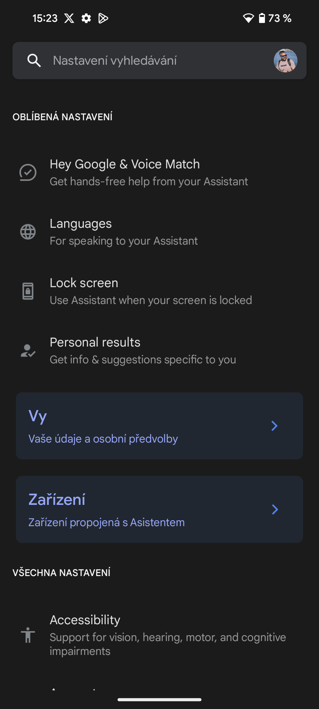This screenshot has height=709, width=319.
Task: Tap the X notification icon in status bar
Action: click(69, 18)
